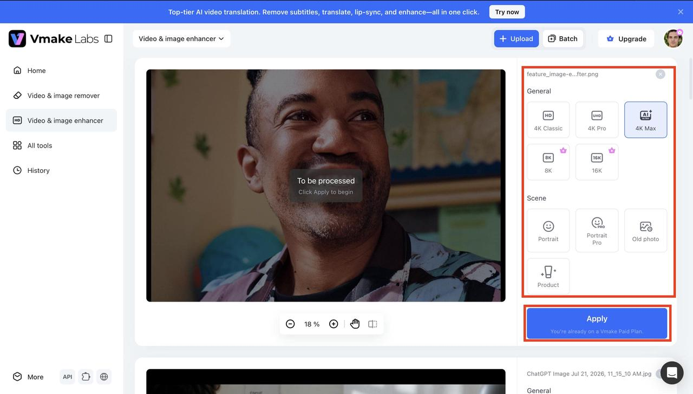
Task: Toggle the Portrait Pro scene option
Action: pyautogui.click(x=597, y=231)
